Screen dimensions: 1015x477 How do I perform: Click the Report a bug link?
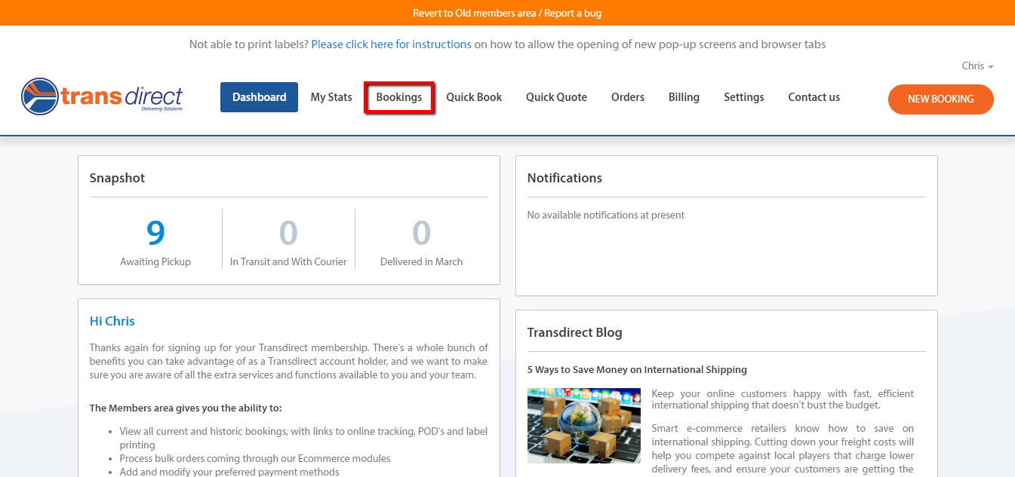tap(574, 13)
